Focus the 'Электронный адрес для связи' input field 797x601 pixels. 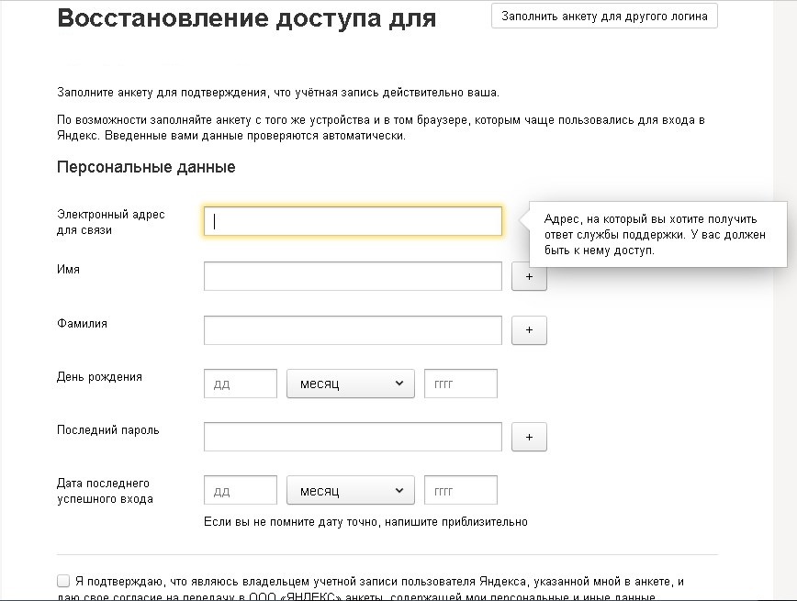click(x=353, y=221)
